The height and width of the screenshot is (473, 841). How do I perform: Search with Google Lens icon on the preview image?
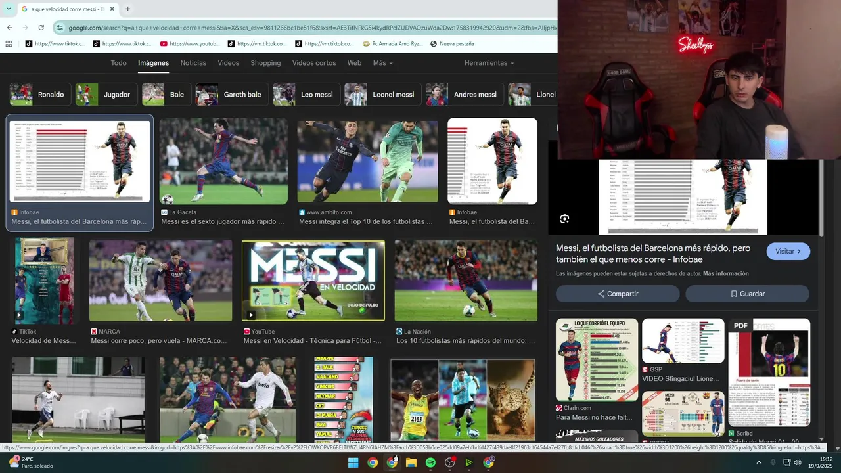click(x=564, y=219)
